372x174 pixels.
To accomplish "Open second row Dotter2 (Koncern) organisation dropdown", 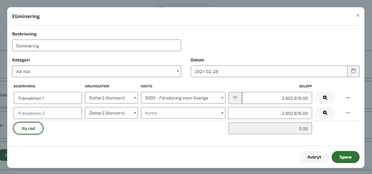I will [x=111, y=113].
